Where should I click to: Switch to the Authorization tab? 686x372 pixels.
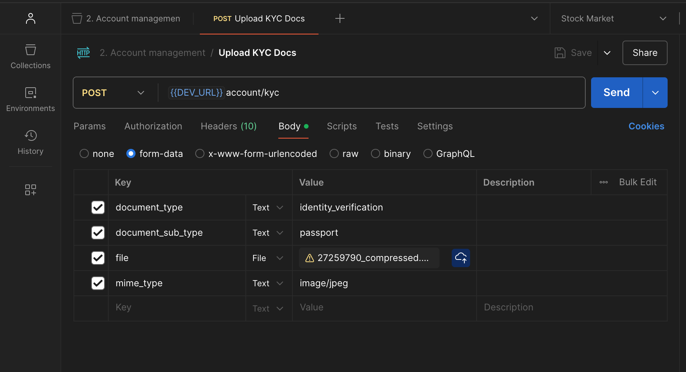(x=153, y=126)
